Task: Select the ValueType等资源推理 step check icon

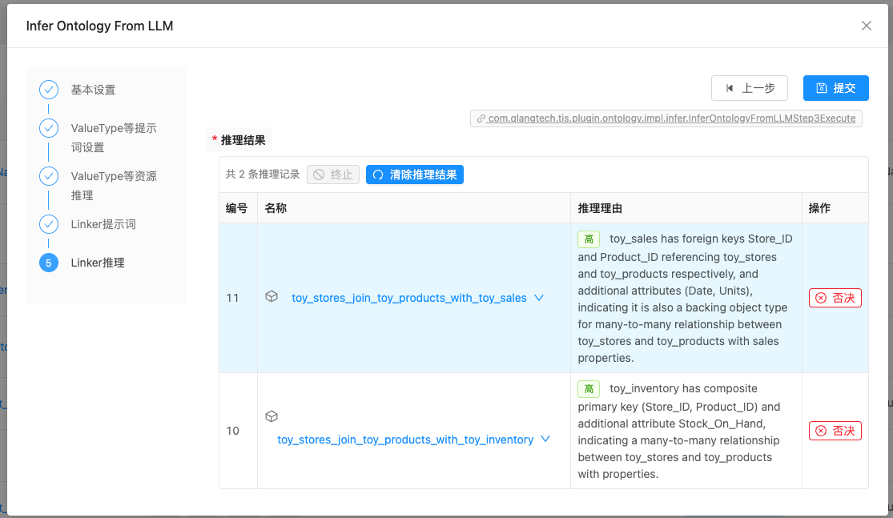Action: [49, 176]
